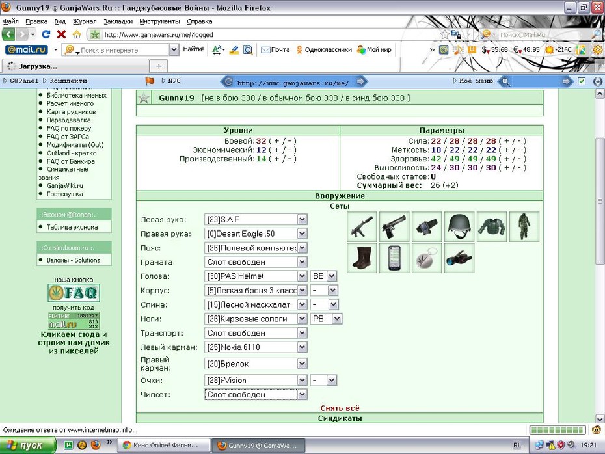
Task: Open the Закладки menu
Action: point(118,21)
